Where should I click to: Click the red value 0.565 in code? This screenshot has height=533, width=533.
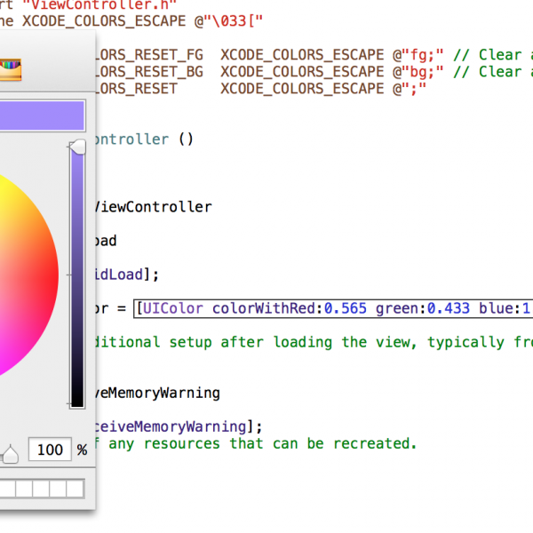[x=346, y=308]
